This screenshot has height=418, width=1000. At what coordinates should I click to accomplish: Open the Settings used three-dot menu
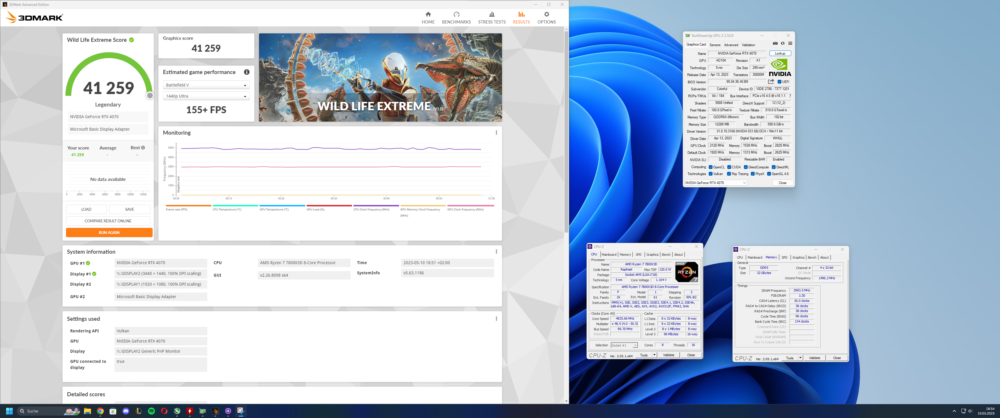[x=496, y=319]
